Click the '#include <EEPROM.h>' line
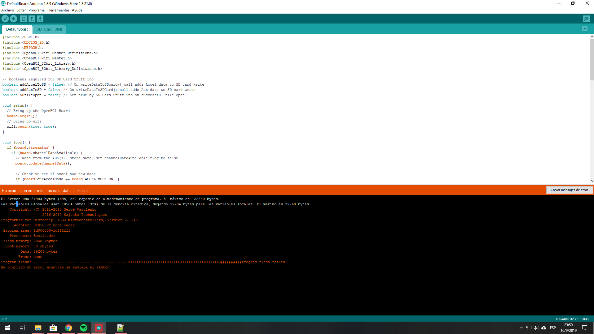This screenshot has width=594, height=334. tap(23, 48)
